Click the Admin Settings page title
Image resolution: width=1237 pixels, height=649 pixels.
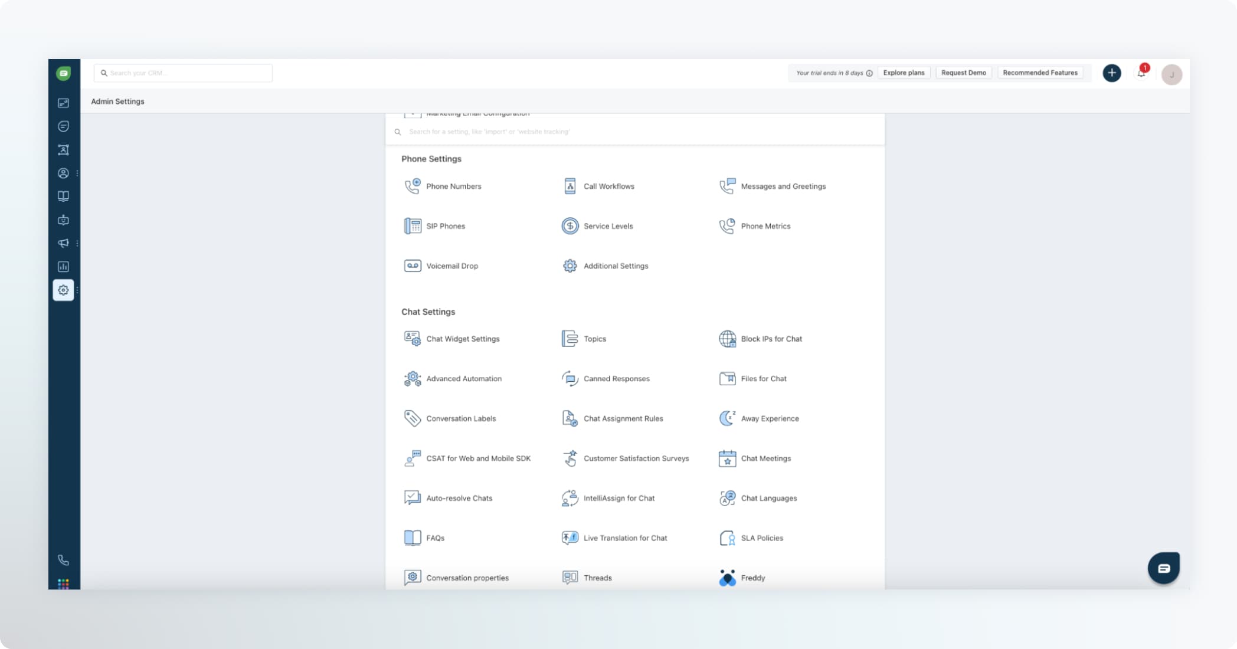point(117,101)
